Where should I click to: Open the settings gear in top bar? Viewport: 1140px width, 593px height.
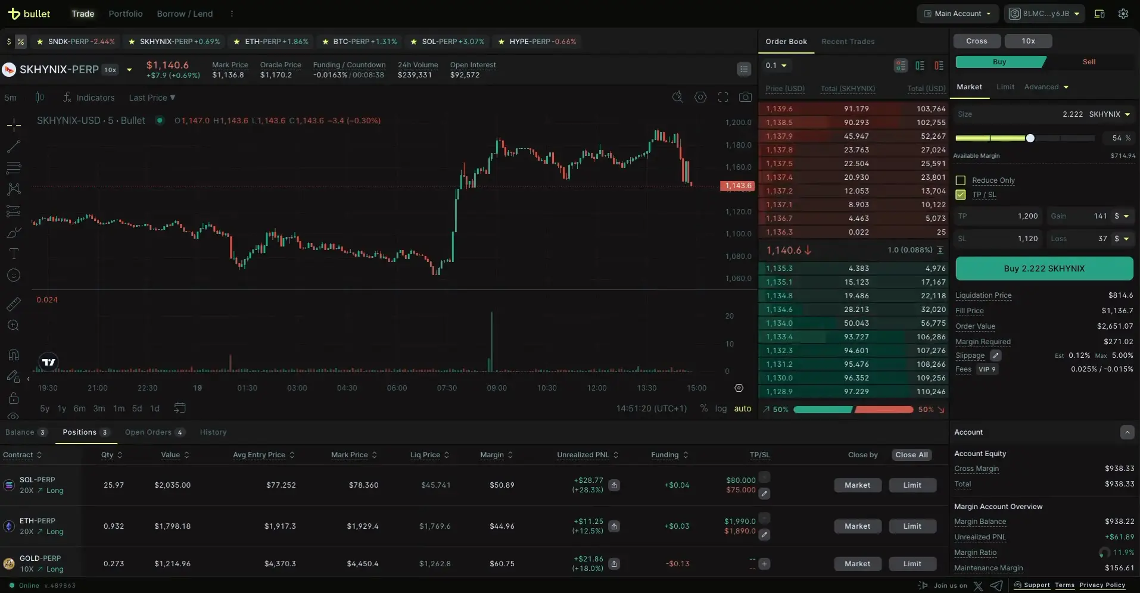click(1123, 14)
